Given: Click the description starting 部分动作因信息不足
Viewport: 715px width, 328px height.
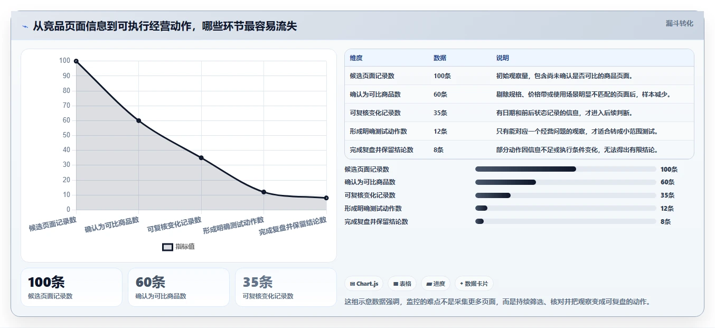Looking at the screenshot, I should point(578,150).
